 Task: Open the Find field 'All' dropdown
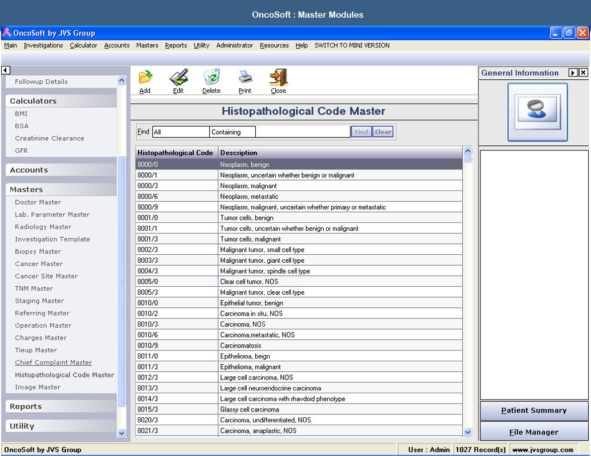181,132
